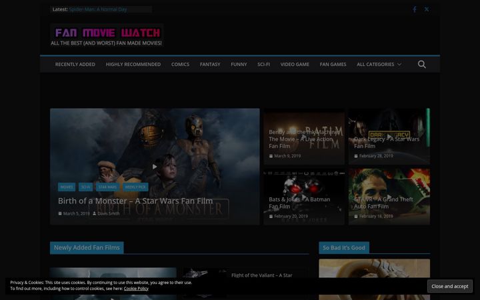
Task: Select the Weekly Pick tag on featured post
Action: [x=135, y=187]
